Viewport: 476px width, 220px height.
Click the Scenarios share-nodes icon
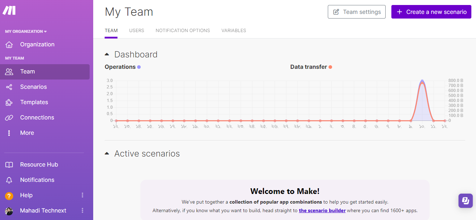9,87
